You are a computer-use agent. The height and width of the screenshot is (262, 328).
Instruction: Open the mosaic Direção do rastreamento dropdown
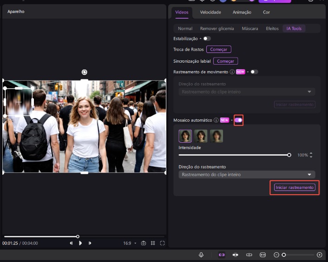pos(247,175)
